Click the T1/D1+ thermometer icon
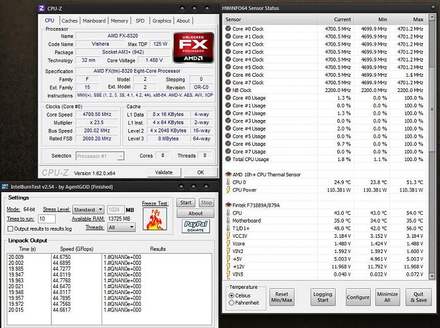The height and width of the screenshot is (328, 440). pyautogui.click(x=228, y=228)
